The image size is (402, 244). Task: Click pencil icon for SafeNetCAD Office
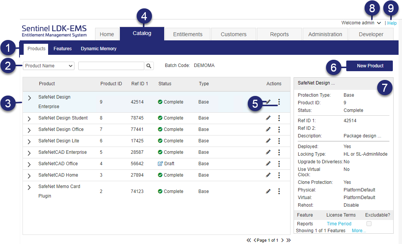268,164
